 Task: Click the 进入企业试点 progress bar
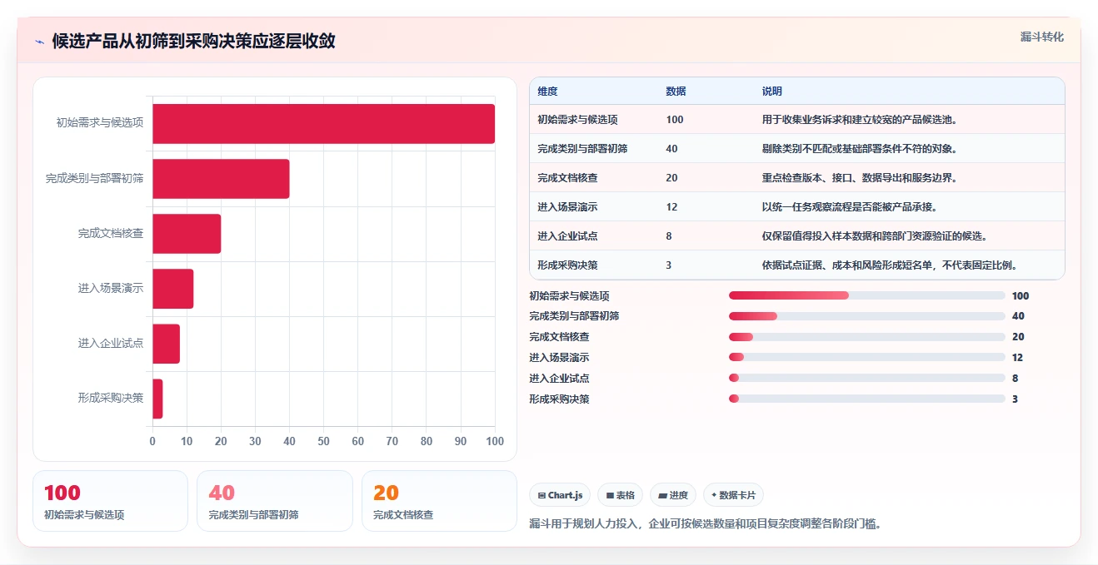866,378
